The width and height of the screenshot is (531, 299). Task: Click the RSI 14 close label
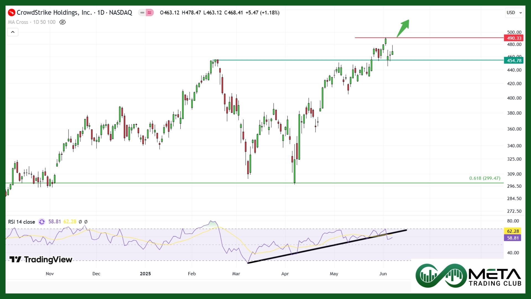(x=22, y=222)
